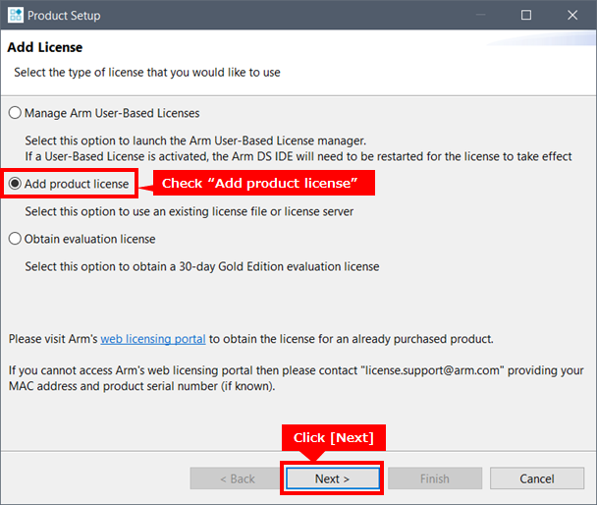Image resolution: width=597 pixels, height=505 pixels.
Task: Pick the Obtain evaluation license option
Action: 15,239
